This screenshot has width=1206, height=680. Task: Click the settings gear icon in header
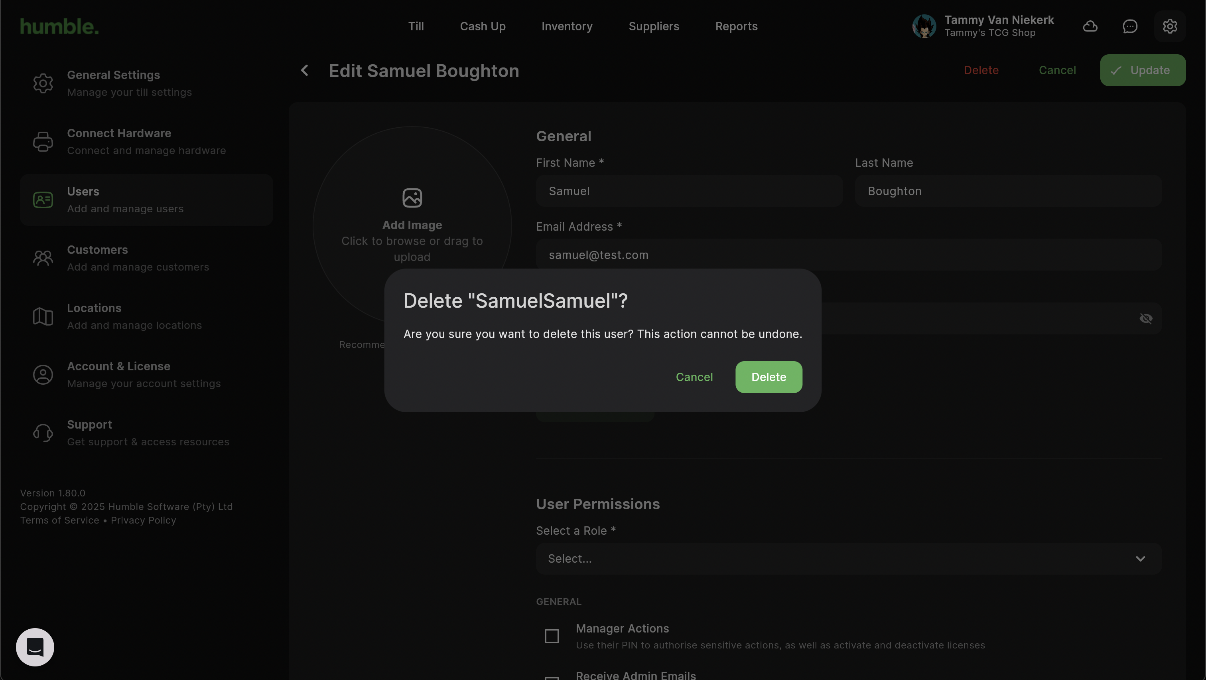(x=1169, y=26)
